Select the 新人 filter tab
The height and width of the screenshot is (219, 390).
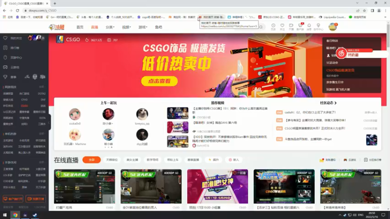point(234,160)
